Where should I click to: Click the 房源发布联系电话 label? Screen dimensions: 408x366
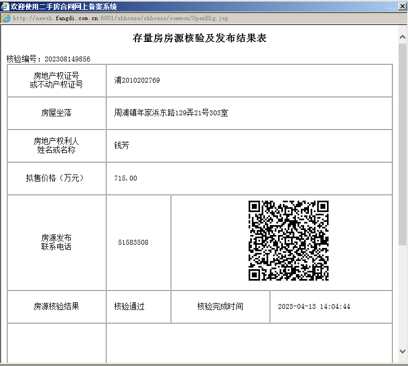(x=56, y=242)
